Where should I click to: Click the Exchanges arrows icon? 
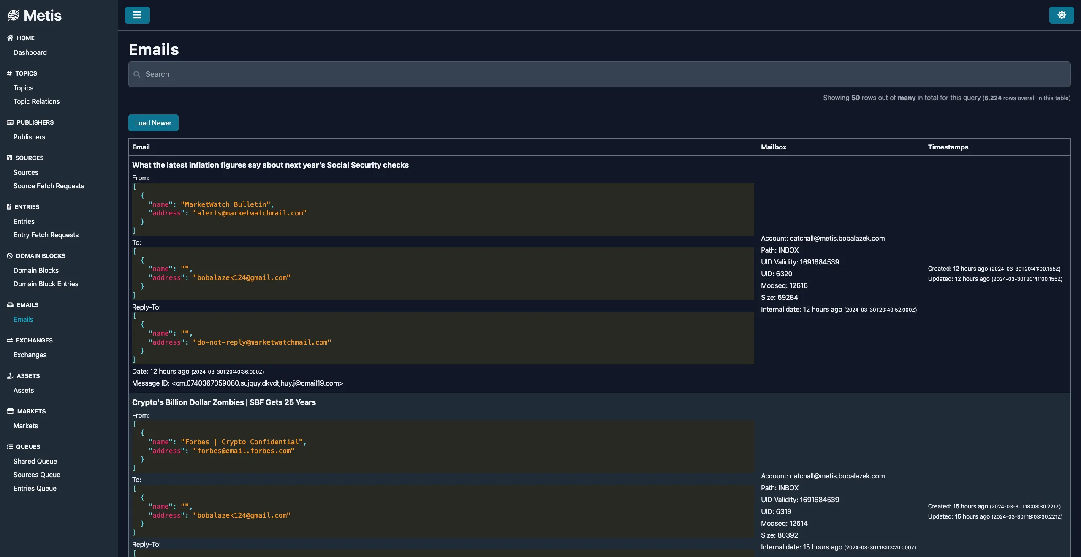[x=10, y=340]
